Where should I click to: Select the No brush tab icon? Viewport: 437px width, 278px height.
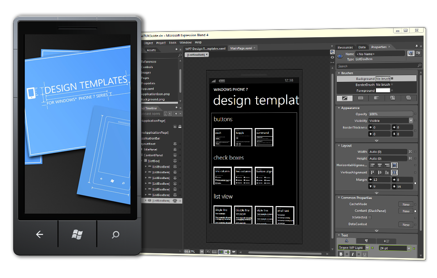344,98
